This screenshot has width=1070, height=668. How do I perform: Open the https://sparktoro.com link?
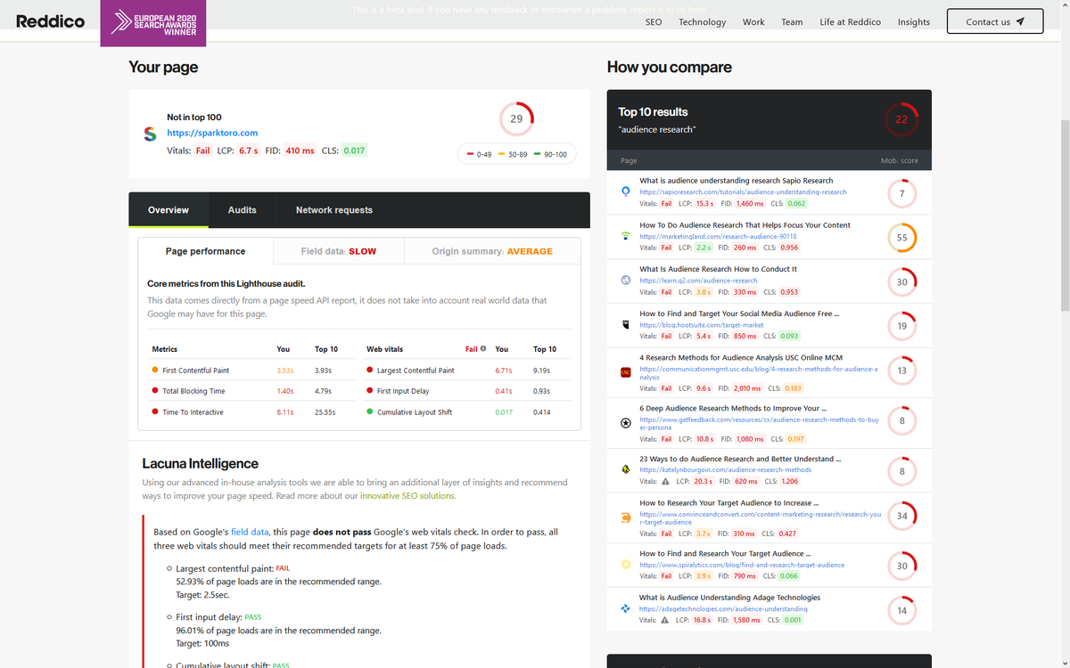pos(212,133)
